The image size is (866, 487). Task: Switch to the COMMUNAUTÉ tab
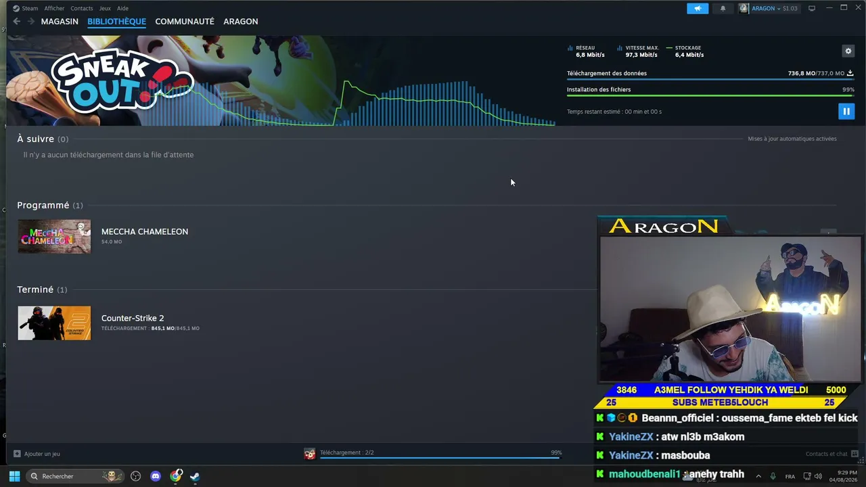pos(185,22)
